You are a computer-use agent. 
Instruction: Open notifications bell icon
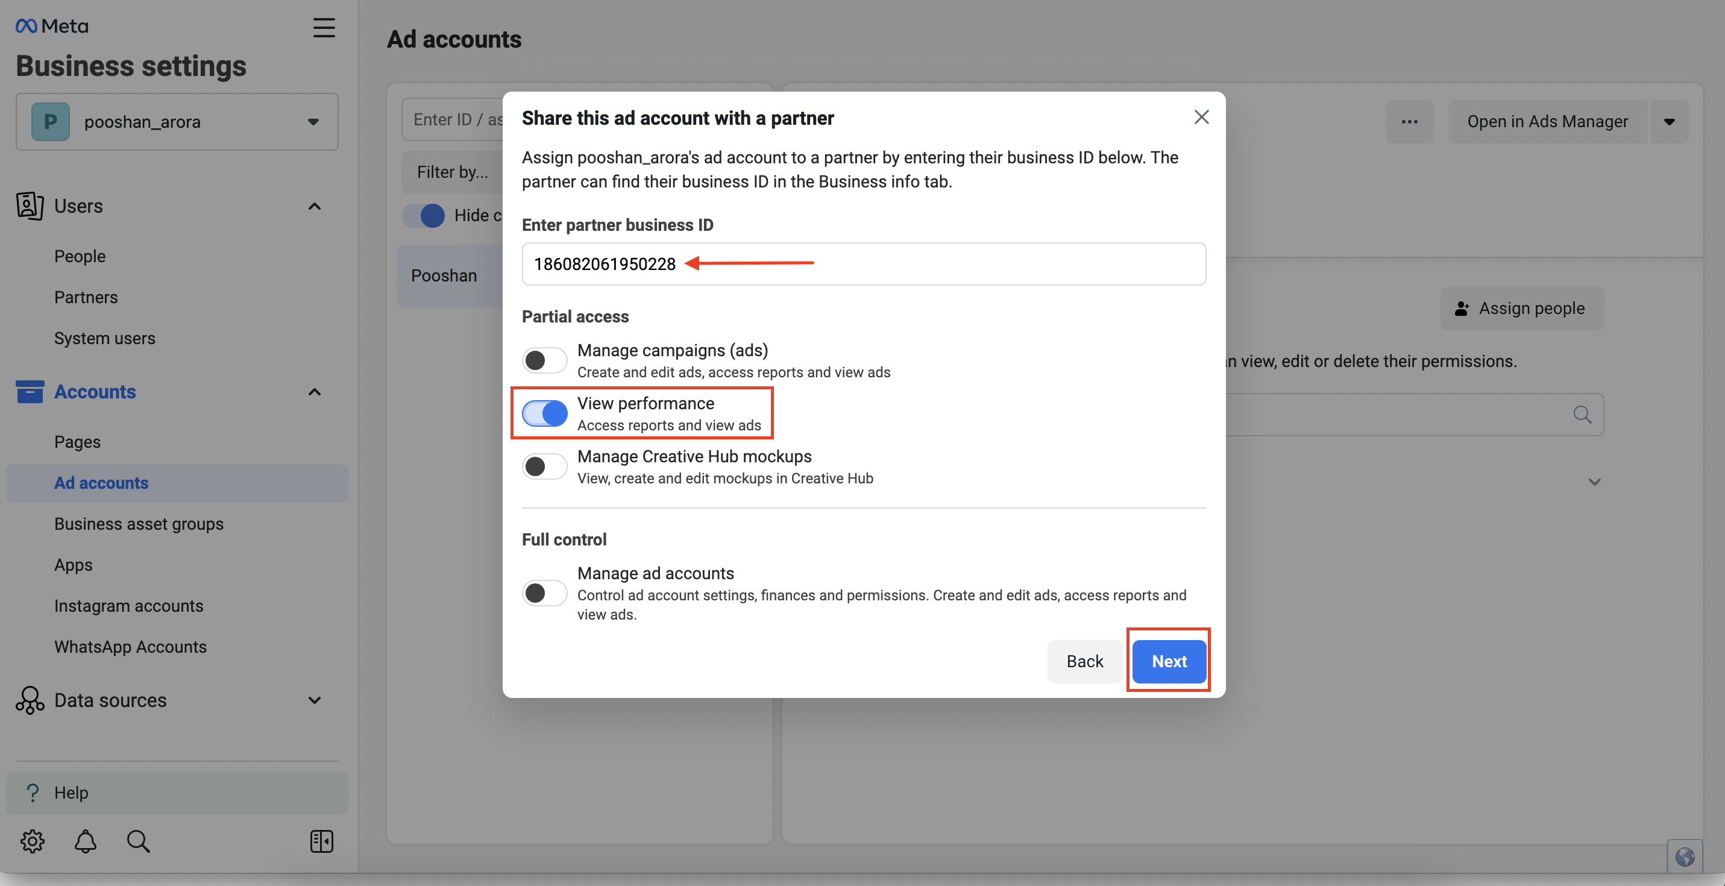85,840
